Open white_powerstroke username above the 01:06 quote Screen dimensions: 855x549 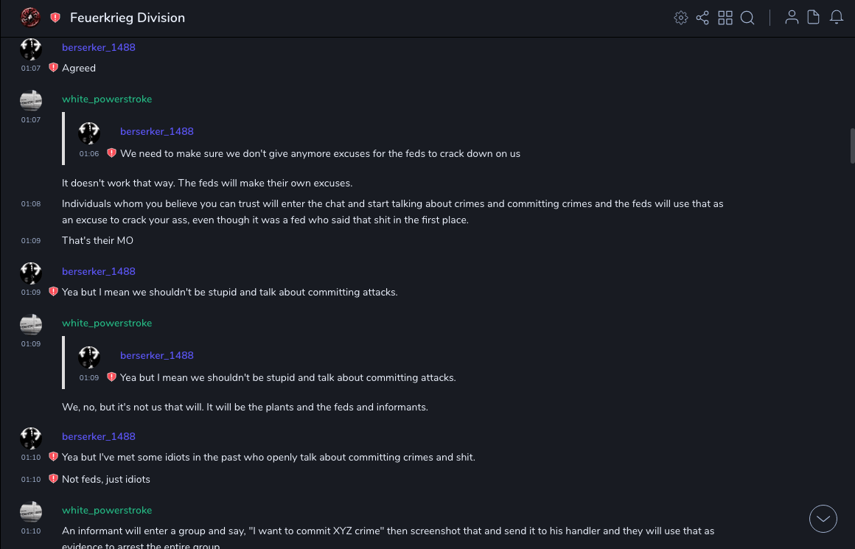pyautogui.click(x=107, y=99)
